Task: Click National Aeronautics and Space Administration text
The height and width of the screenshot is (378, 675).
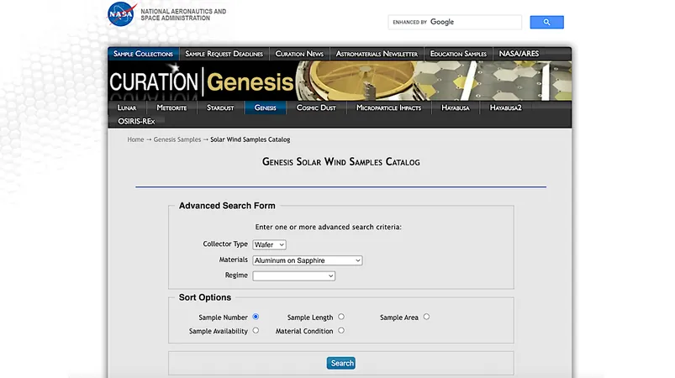Action: (x=183, y=14)
